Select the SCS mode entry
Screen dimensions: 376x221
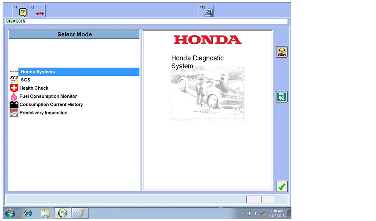(26, 80)
